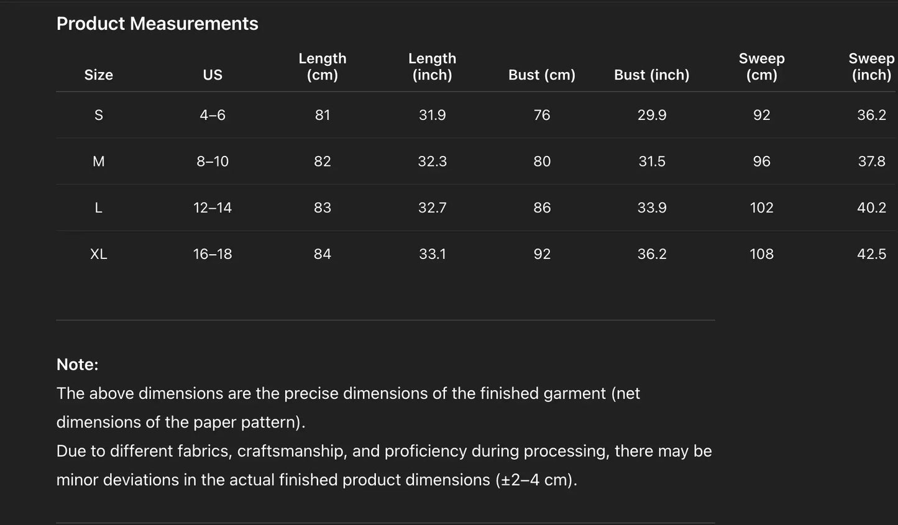The height and width of the screenshot is (525, 898).
Task: Click the Sweep (cm) column header
Action: point(762,66)
